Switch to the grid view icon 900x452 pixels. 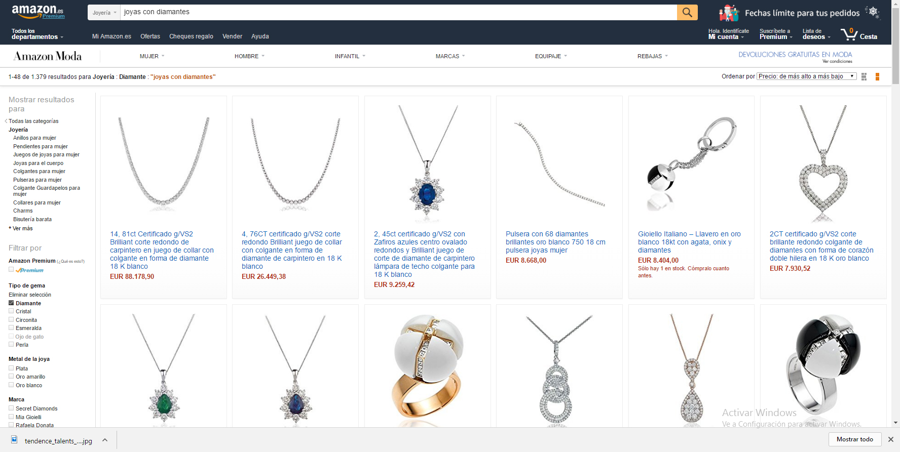point(864,76)
